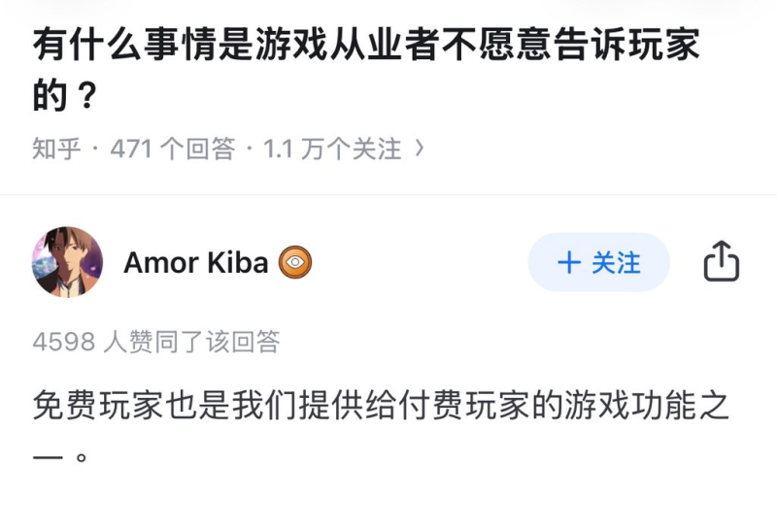
Task: Open the 1.1 万个关注 followers list
Action: point(332,149)
